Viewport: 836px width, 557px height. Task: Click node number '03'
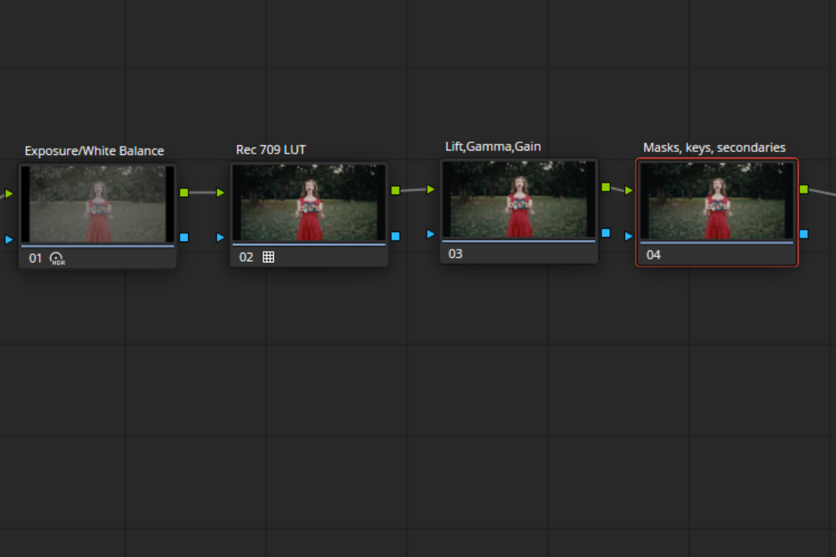pos(456,254)
